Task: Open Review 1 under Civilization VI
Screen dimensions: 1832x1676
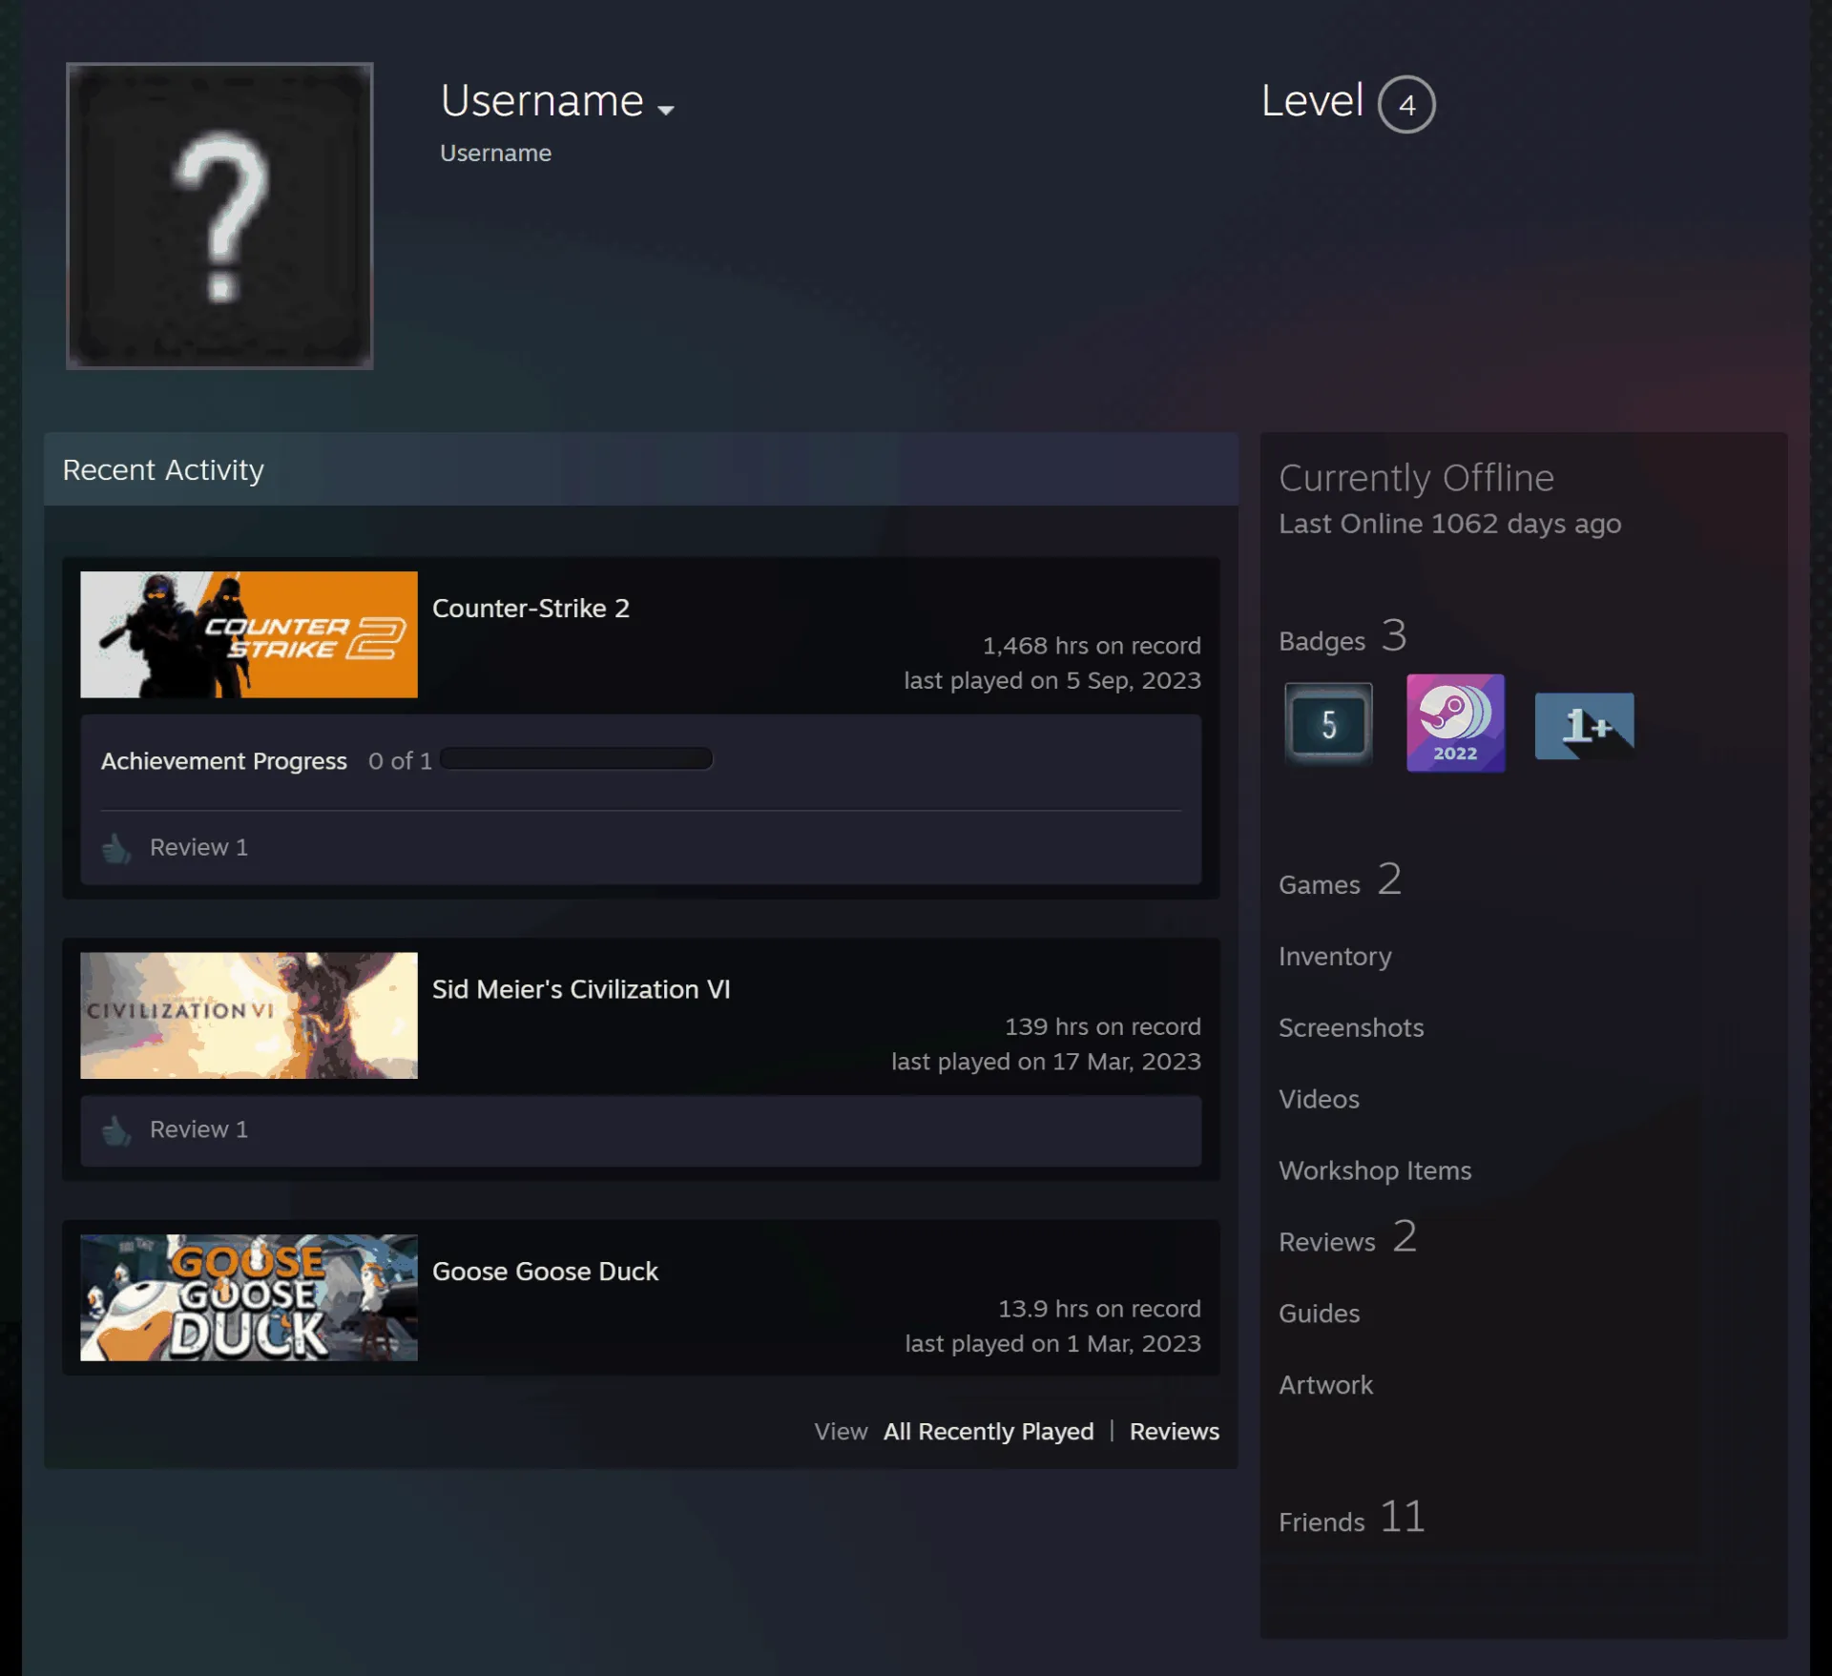Action: (x=198, y=1129)
